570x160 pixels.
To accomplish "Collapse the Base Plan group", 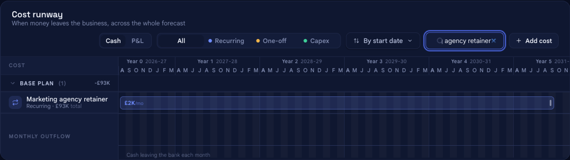I will click(13, 83).
